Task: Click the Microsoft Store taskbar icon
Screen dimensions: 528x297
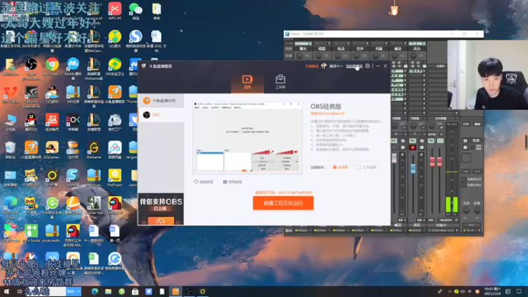Action: tap(135, 292)
